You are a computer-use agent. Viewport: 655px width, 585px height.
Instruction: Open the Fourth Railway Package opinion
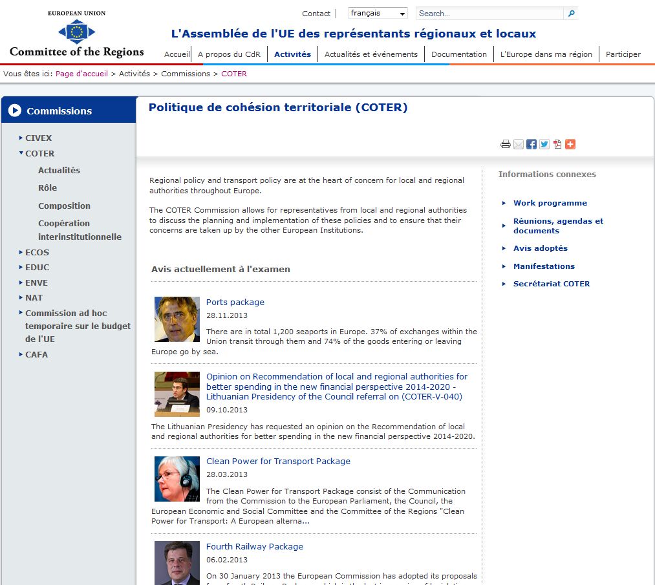(x=254, y=547)
